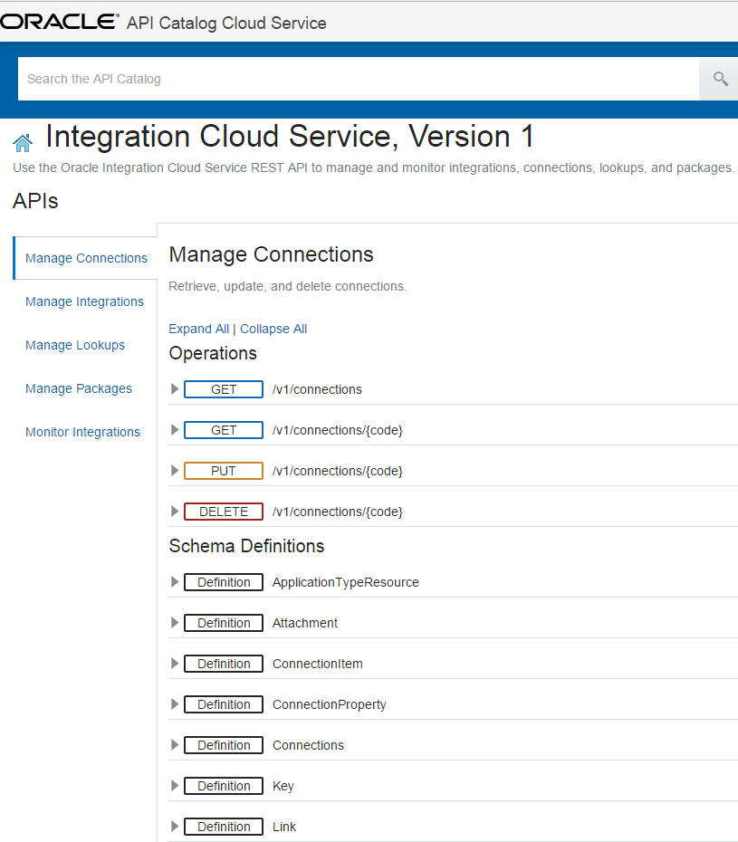738x842 pixels.
Task: Click inside the Search the API Catalog field
Action: tap(272, 79)
